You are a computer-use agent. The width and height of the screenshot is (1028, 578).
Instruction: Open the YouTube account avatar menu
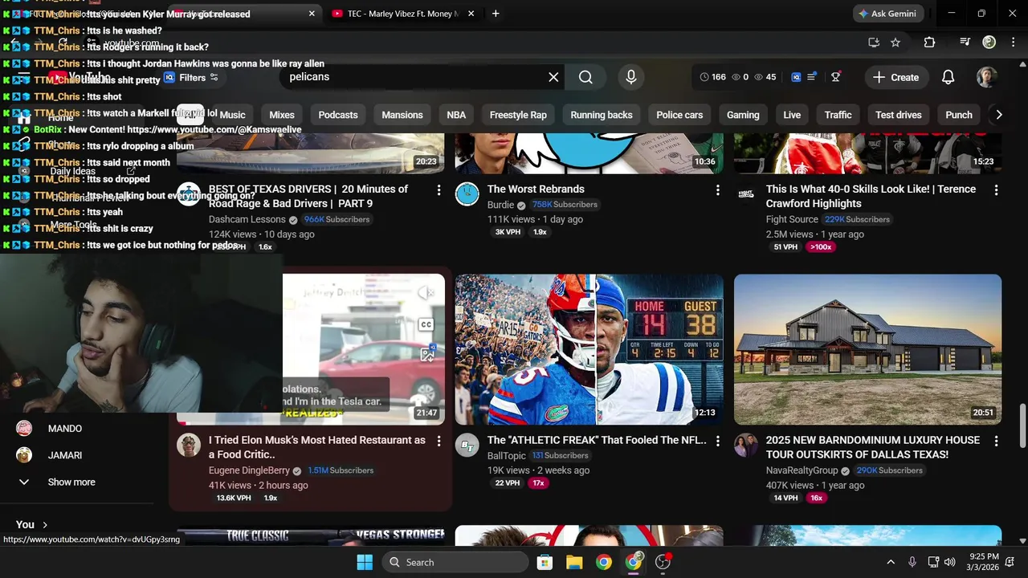986,77
